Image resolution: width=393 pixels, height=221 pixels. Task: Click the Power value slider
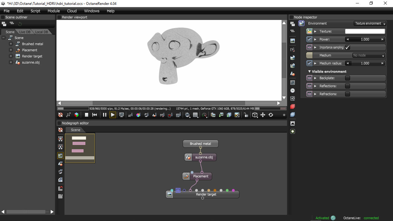pos(365,39)
